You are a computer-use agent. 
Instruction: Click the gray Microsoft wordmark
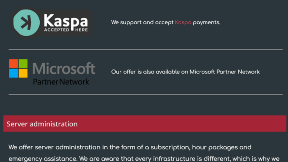(64, 68)
